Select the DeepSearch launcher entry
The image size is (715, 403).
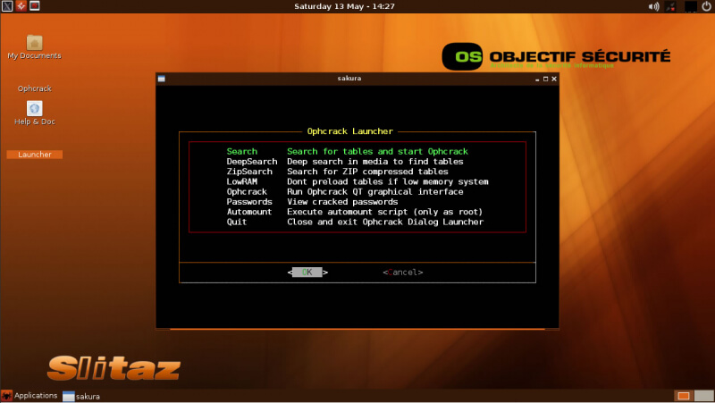click(x=345, y=162)
